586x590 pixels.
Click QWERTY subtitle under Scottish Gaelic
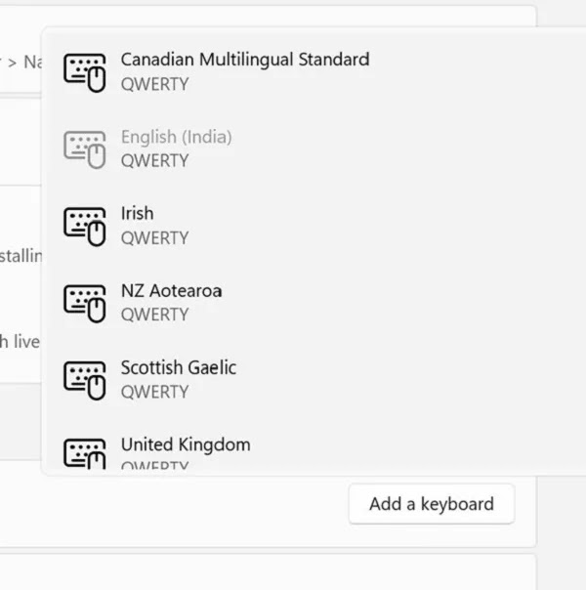[154, 392]
